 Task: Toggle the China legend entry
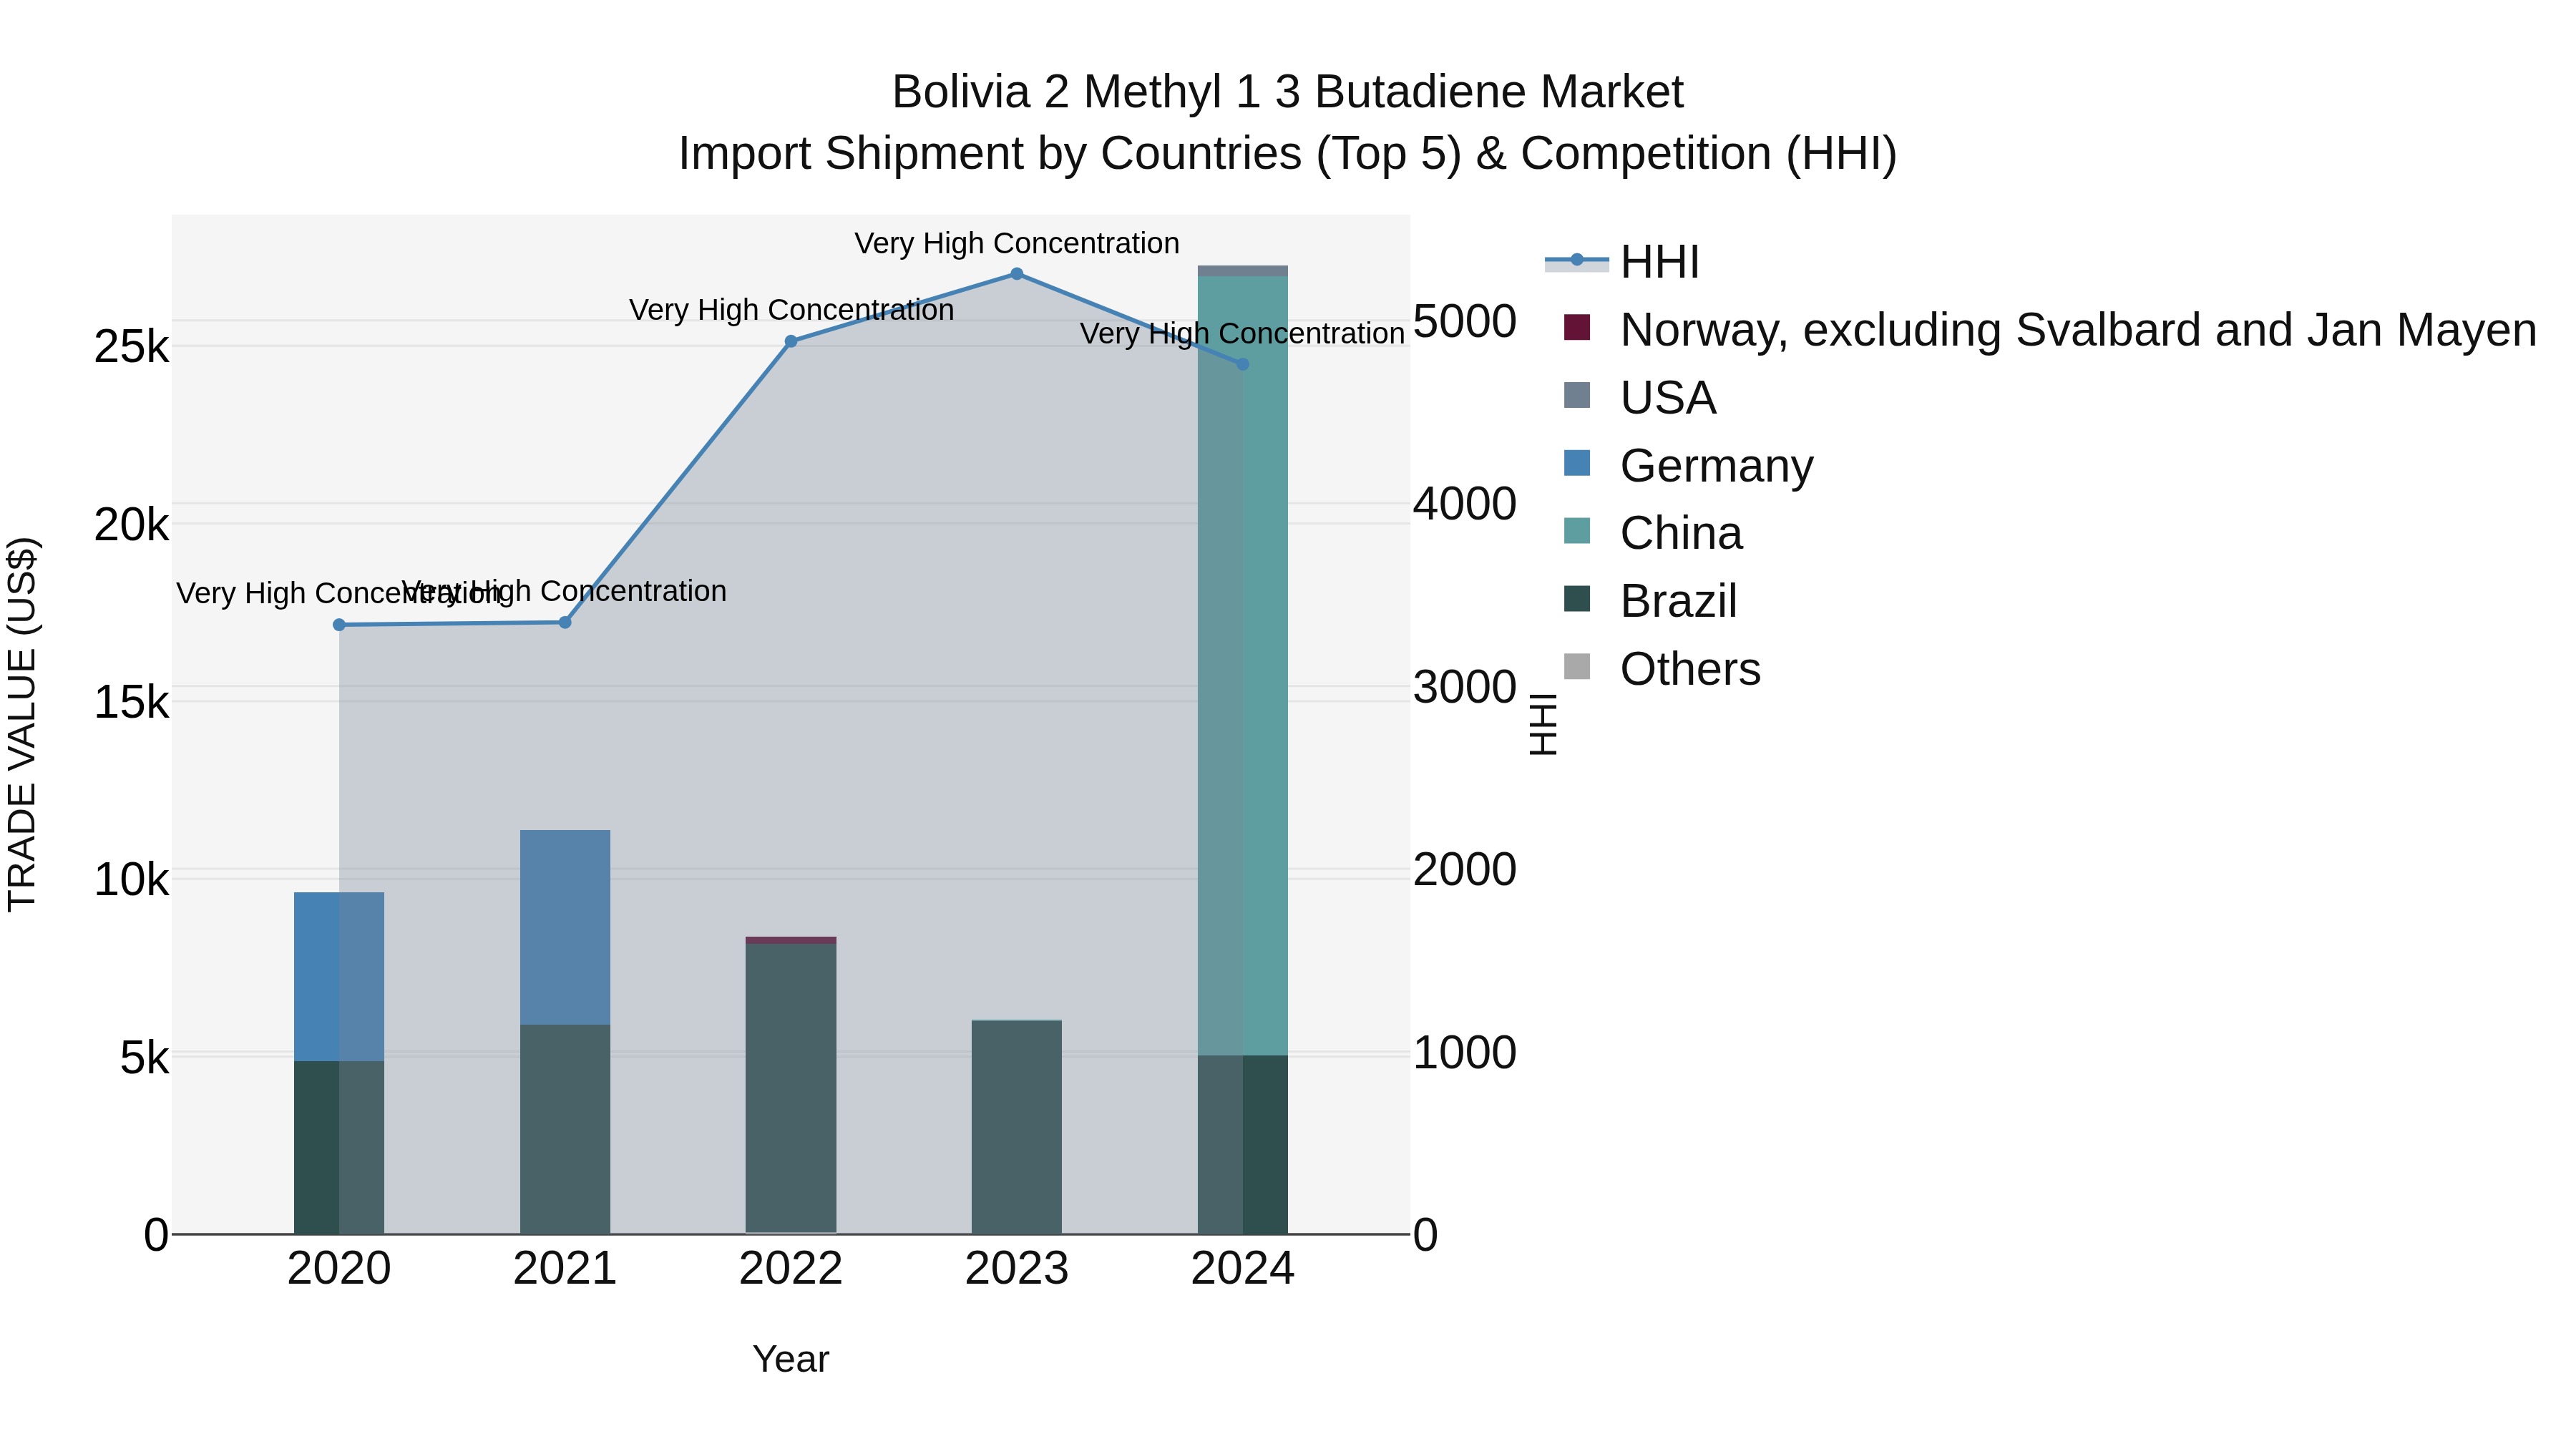(1653, 533)
